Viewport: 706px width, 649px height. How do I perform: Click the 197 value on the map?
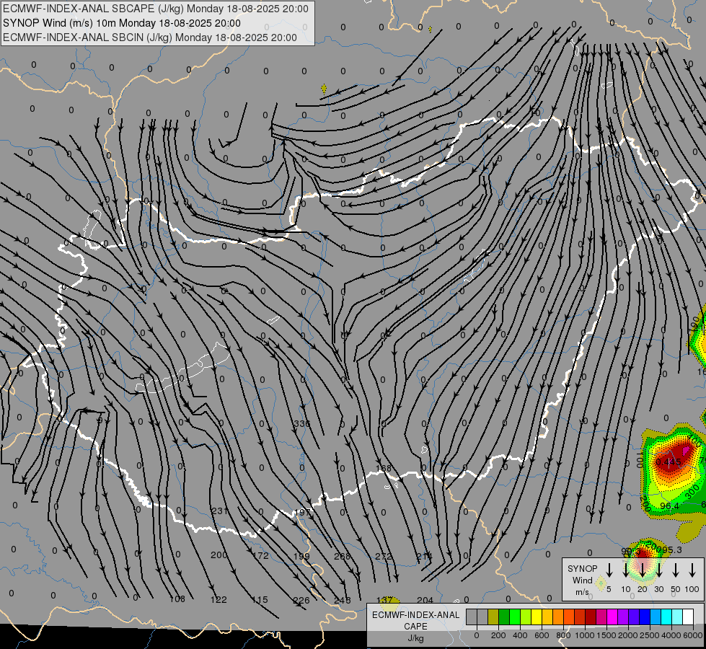303,513
